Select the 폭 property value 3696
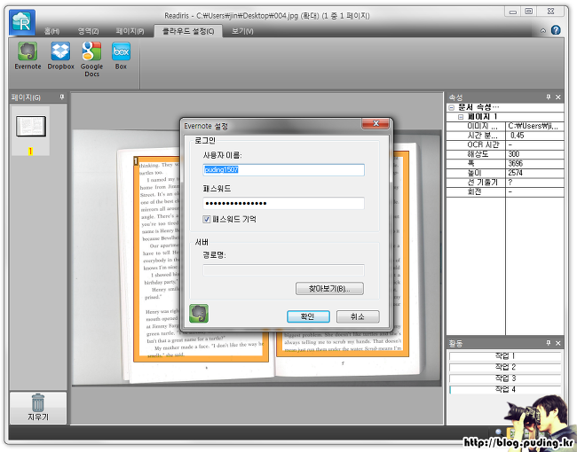 534,164
